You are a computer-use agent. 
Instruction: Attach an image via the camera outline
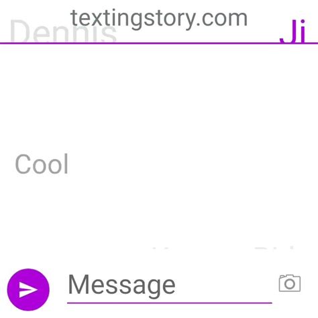[x=290, y=283]
